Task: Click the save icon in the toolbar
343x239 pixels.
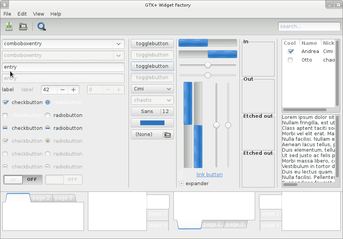Action: (9, 27)
